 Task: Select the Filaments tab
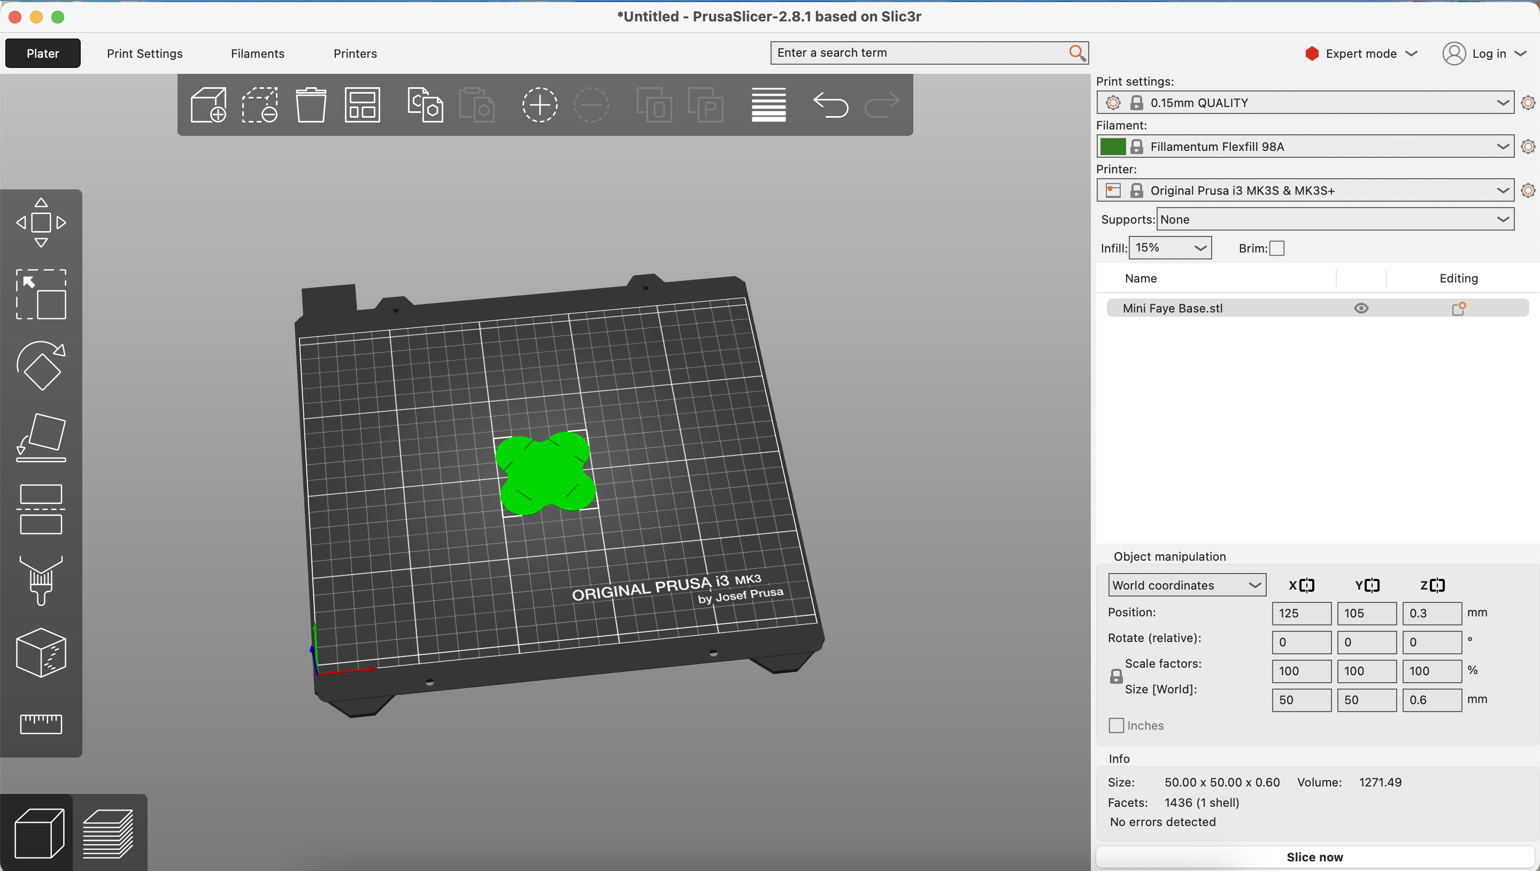click(x=258, y=53)
